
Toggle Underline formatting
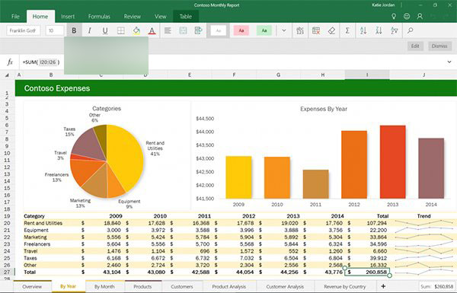105,30
